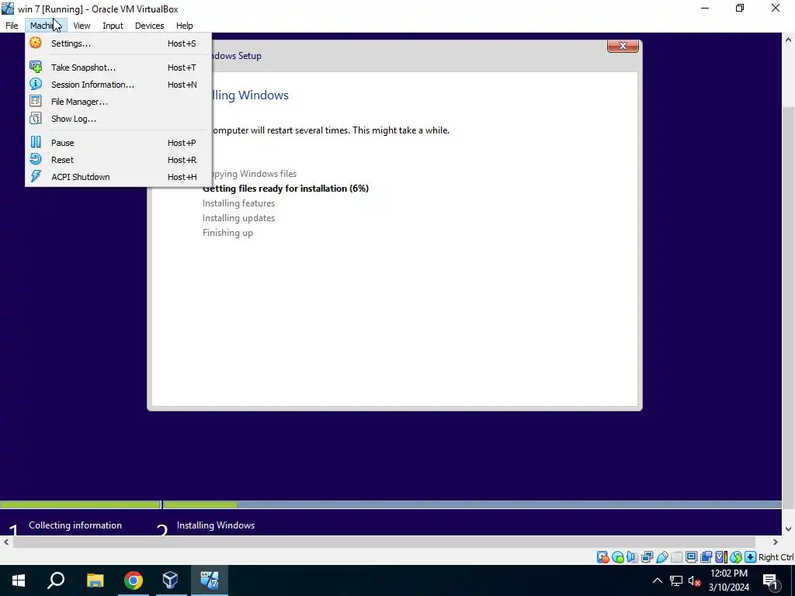Click the mouse integration status icon

pos(736,557)
